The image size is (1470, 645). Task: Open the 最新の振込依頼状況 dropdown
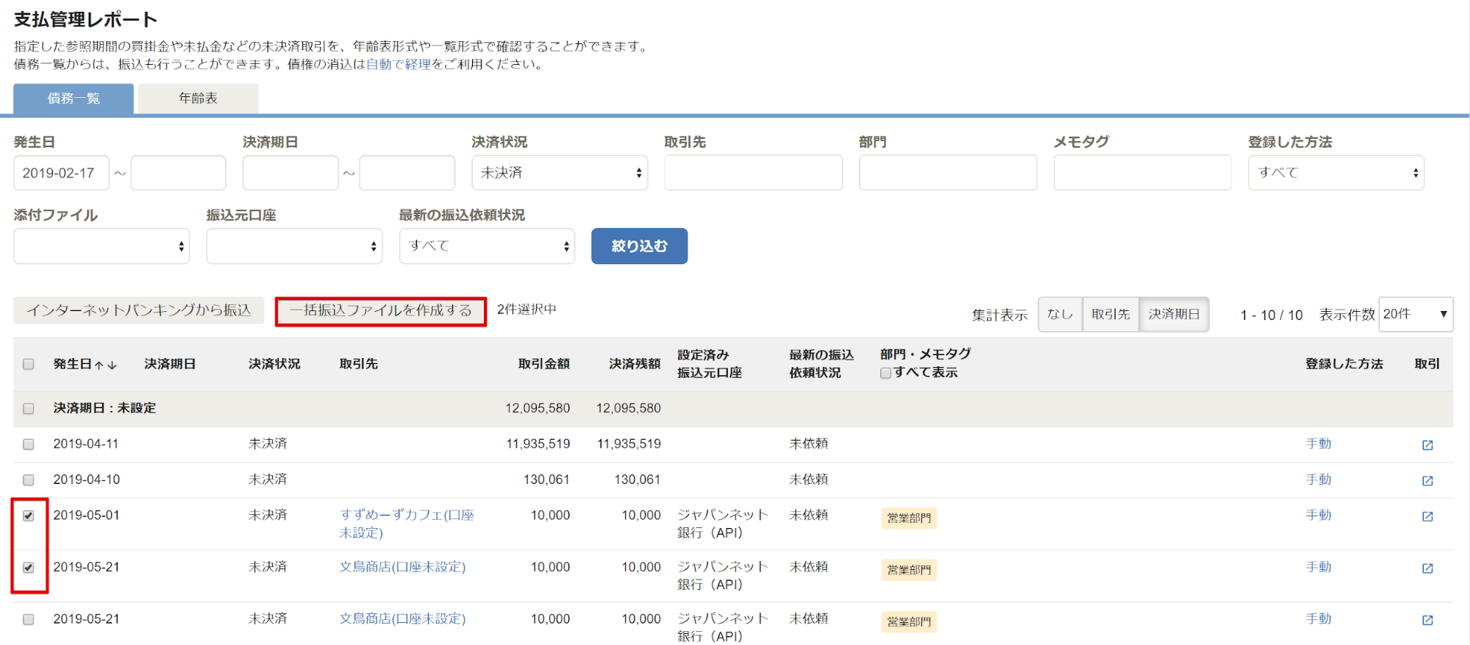tap(487, 246)
